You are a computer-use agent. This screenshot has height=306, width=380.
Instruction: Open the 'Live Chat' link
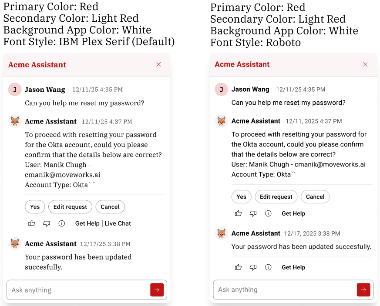click(x=118, y=223)
